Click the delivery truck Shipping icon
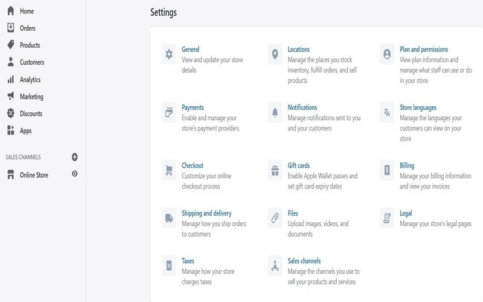483x302 pixels. coord(169,218)
